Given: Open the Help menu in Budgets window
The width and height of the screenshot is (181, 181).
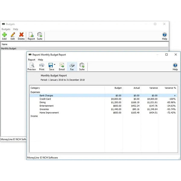Looking at the screenshot, I should [x=15, y=29].
